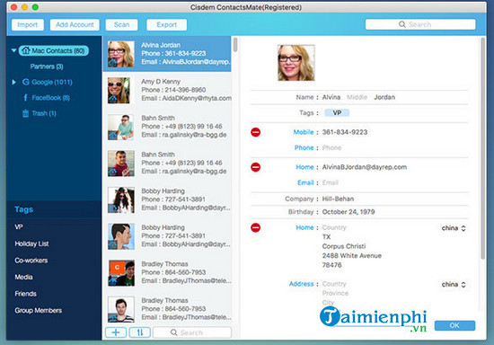494x345 pixels.
Task: Open the Home email label dropdown
Action: 304,167
